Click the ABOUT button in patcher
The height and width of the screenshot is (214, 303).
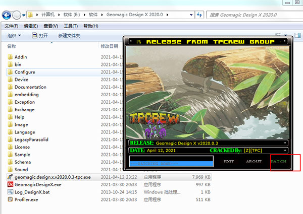pos(254,161)
